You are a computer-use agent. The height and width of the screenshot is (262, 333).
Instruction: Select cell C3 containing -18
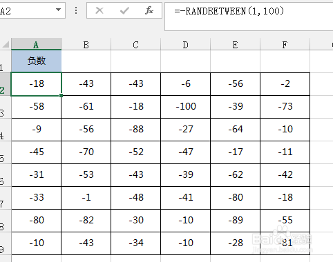coord(135,107)
